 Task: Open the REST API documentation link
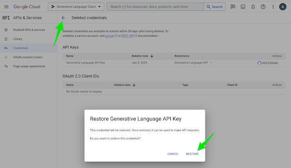pos(128,36)
